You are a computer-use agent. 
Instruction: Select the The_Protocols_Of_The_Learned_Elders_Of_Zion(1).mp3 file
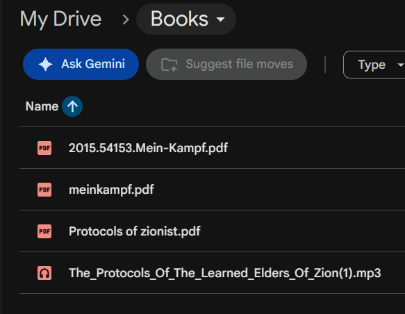pos(213,273)
